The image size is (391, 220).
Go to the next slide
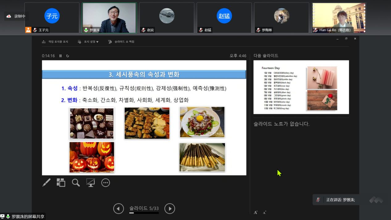[x=170, y=209]
